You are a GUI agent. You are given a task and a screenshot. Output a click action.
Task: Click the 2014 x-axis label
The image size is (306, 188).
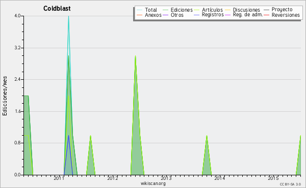(x=220, y=178)
